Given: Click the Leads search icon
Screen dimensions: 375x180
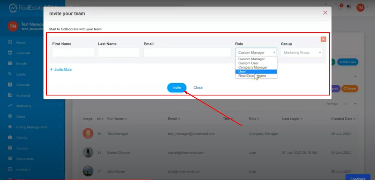Looking at the screenshot, I should point(10,74).
